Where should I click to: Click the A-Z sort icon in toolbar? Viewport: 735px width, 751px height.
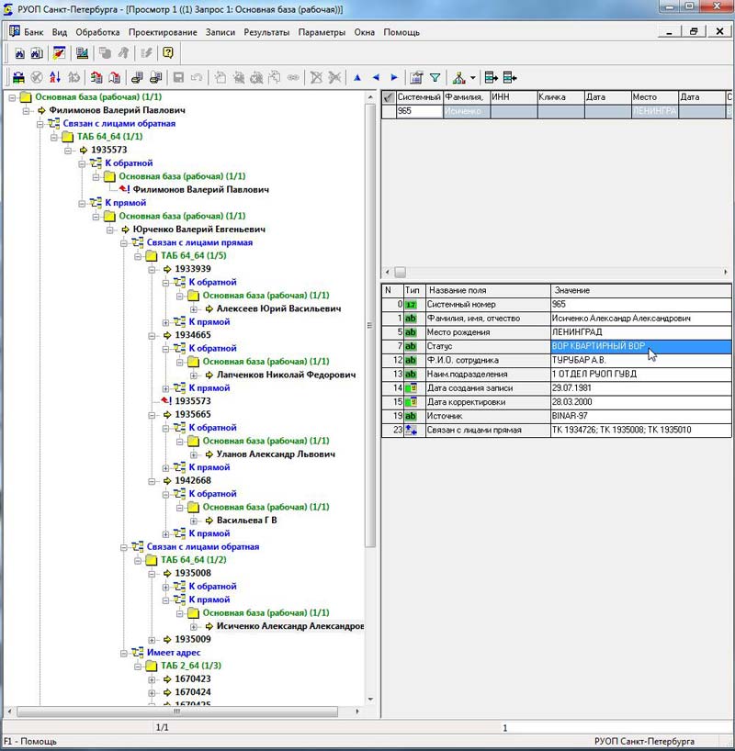coord(55,78)
